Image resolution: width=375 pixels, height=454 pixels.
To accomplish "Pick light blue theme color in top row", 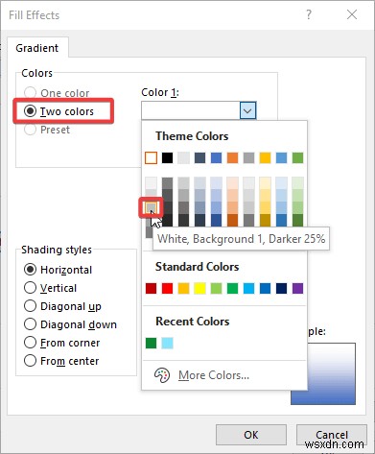I will 281,157.
